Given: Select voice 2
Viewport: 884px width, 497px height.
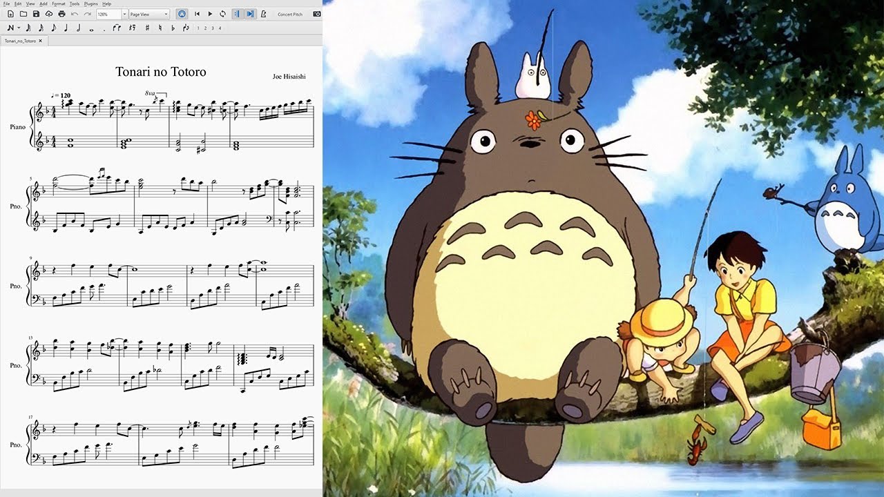Looking at the screenshot, I should (205, 28).
